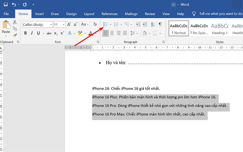Select the Format Painter brush

tap(15, 35)
